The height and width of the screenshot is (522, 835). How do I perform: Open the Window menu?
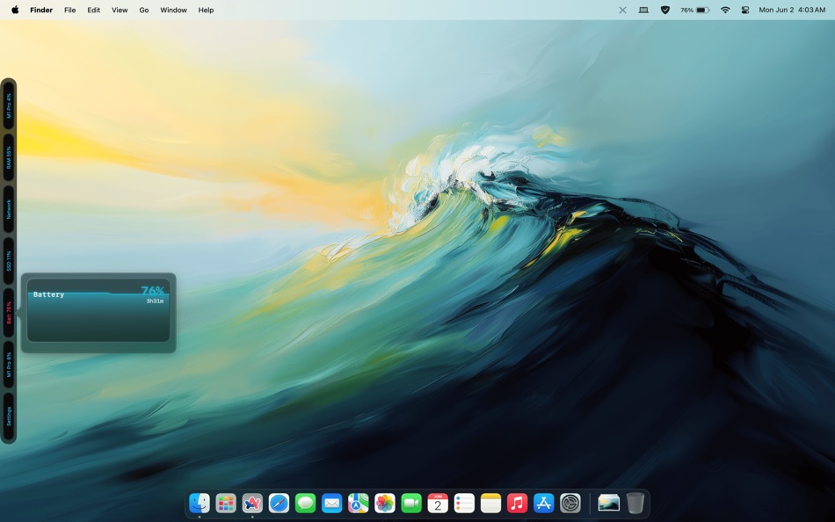tap(174, 10)
